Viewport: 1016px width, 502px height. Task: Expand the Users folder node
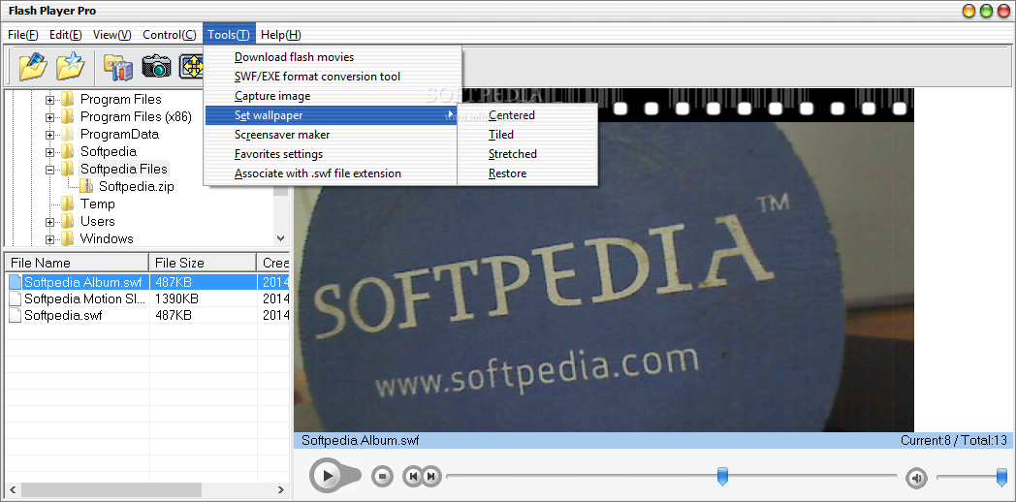point(49,222)
